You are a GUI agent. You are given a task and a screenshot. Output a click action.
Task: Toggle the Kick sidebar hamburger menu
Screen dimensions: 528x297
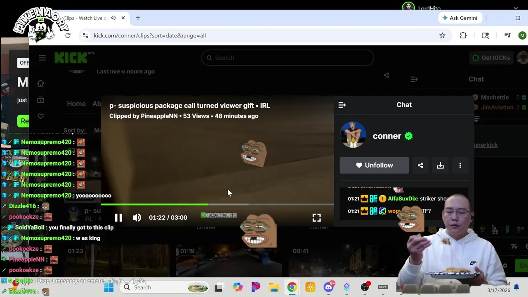(x=42, y=58)
